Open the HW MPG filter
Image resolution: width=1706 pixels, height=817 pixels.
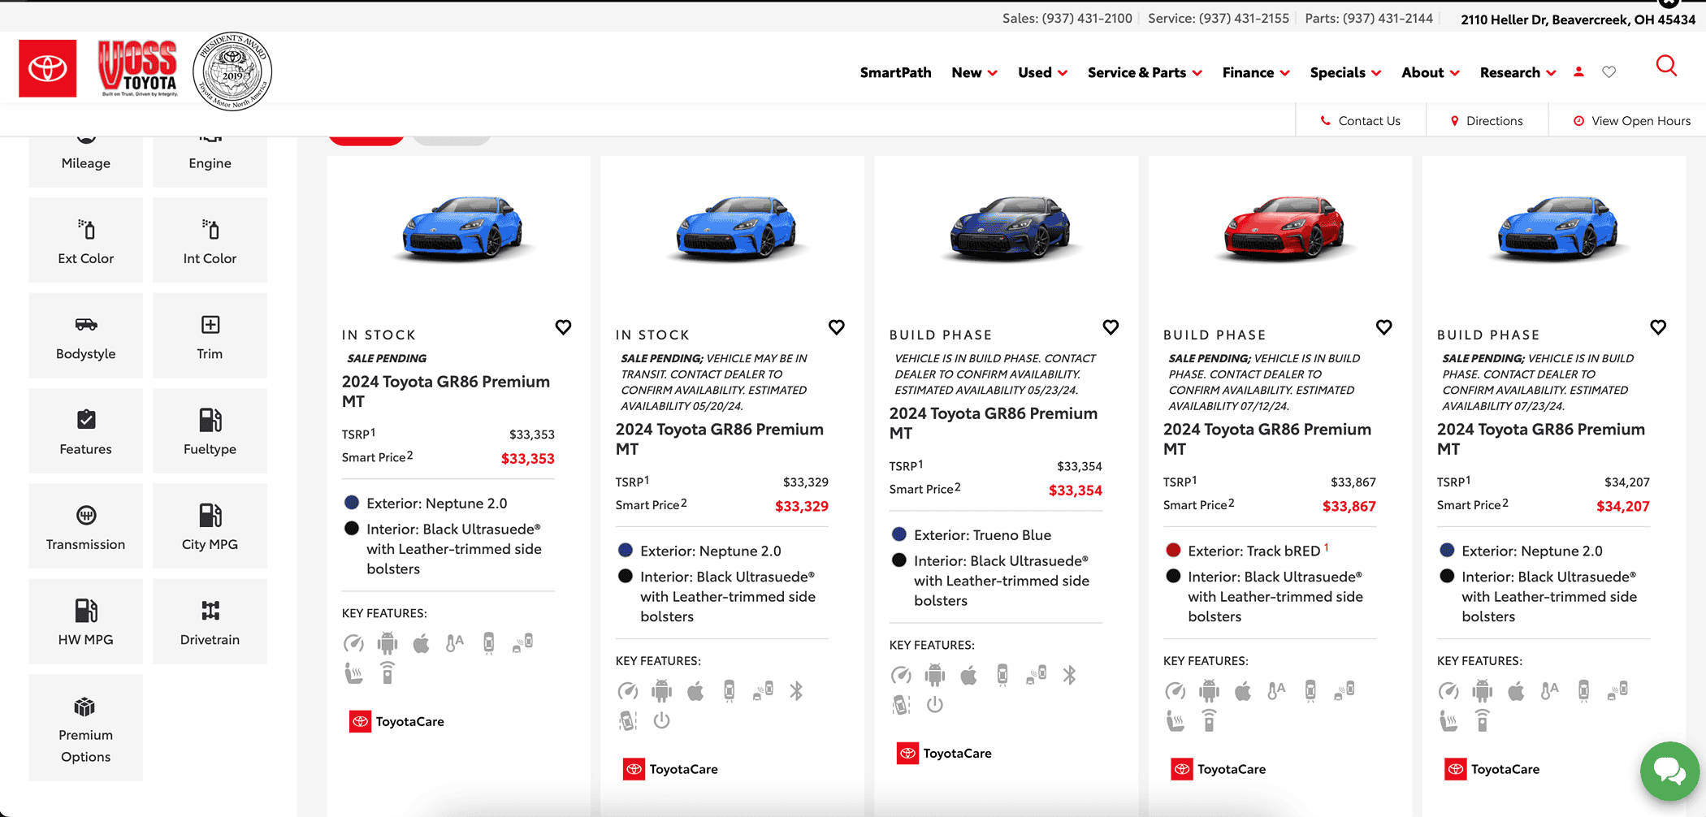coord(86,621)
